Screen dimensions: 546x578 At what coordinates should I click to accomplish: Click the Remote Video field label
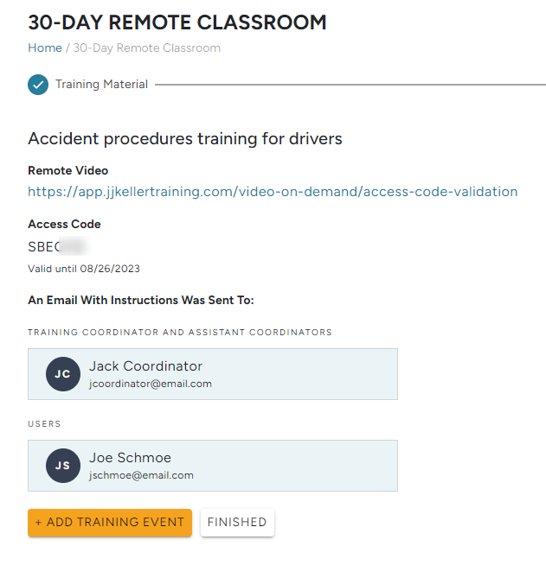68,171
